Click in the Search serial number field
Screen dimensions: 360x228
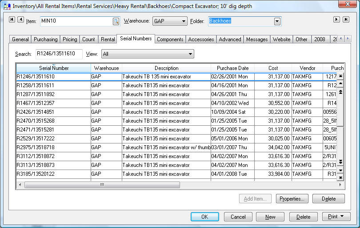(x=59, y=54)
